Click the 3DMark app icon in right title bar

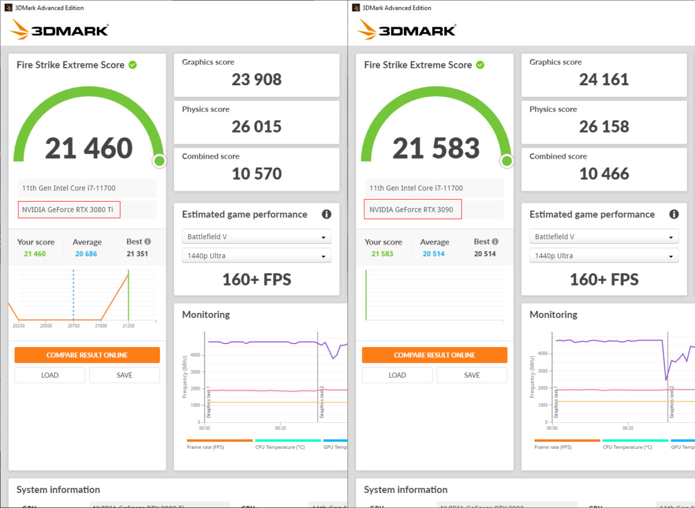tap(356, 8)
